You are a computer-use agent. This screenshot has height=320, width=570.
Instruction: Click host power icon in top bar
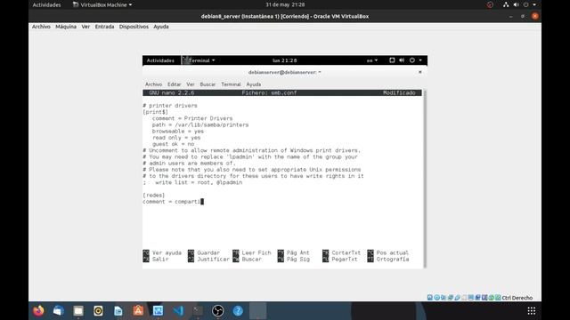(525, 4)
